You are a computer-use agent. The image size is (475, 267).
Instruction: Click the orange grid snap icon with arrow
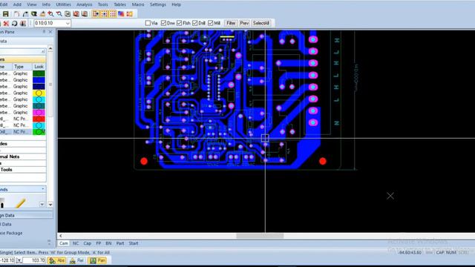click(x=96, y=14)
